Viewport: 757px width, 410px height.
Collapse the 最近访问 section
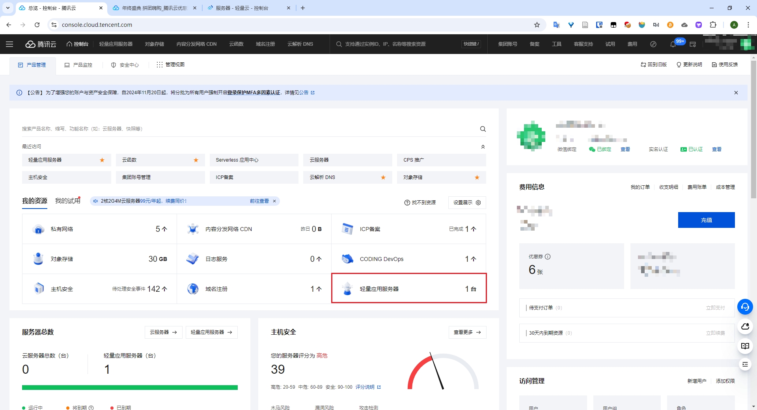pos(483,147)
